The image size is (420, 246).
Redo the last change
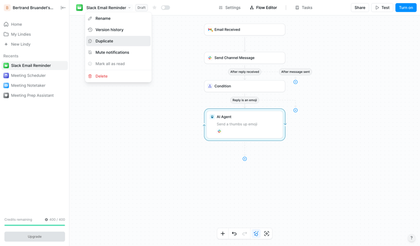click(x=245, y=234)
